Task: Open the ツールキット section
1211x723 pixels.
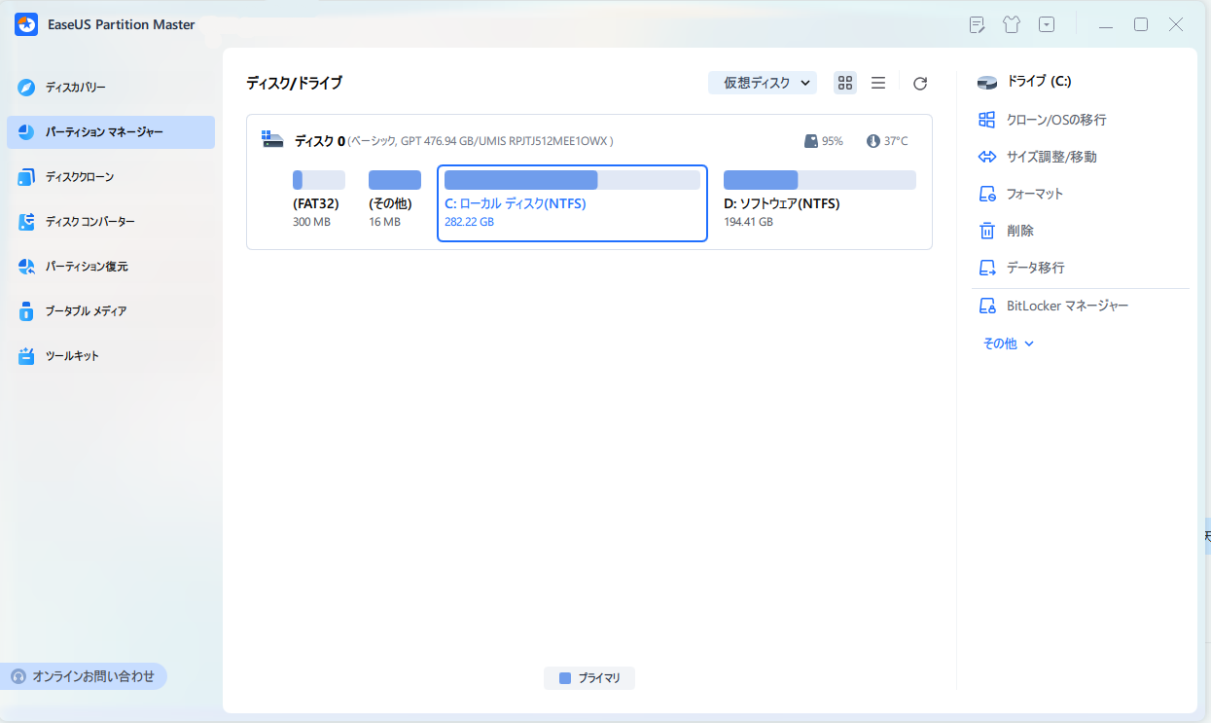Action: [72, 356]
